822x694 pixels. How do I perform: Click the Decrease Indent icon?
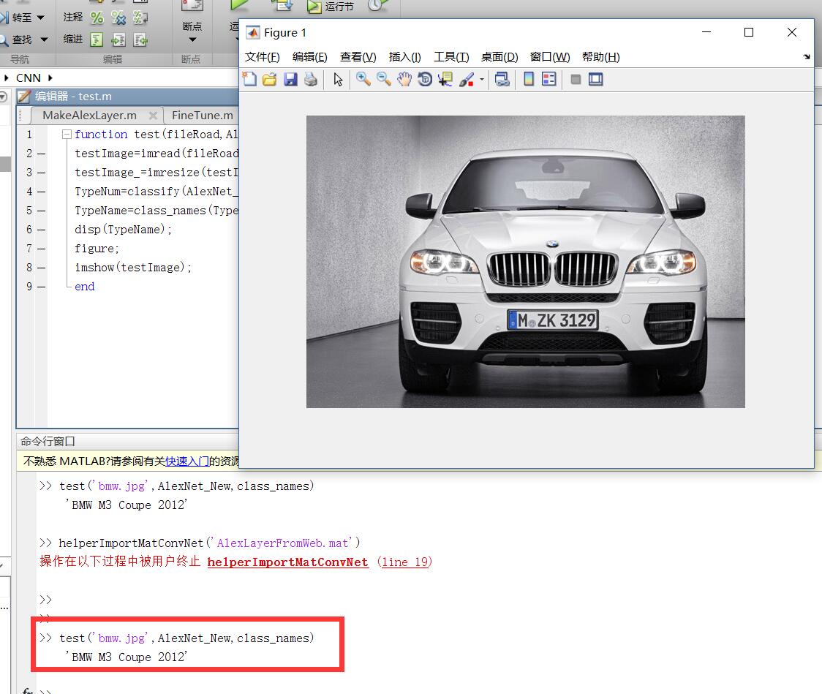click(x=140, y=39)
